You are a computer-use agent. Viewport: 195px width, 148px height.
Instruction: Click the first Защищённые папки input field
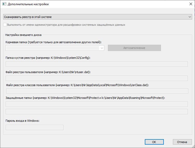96,104
